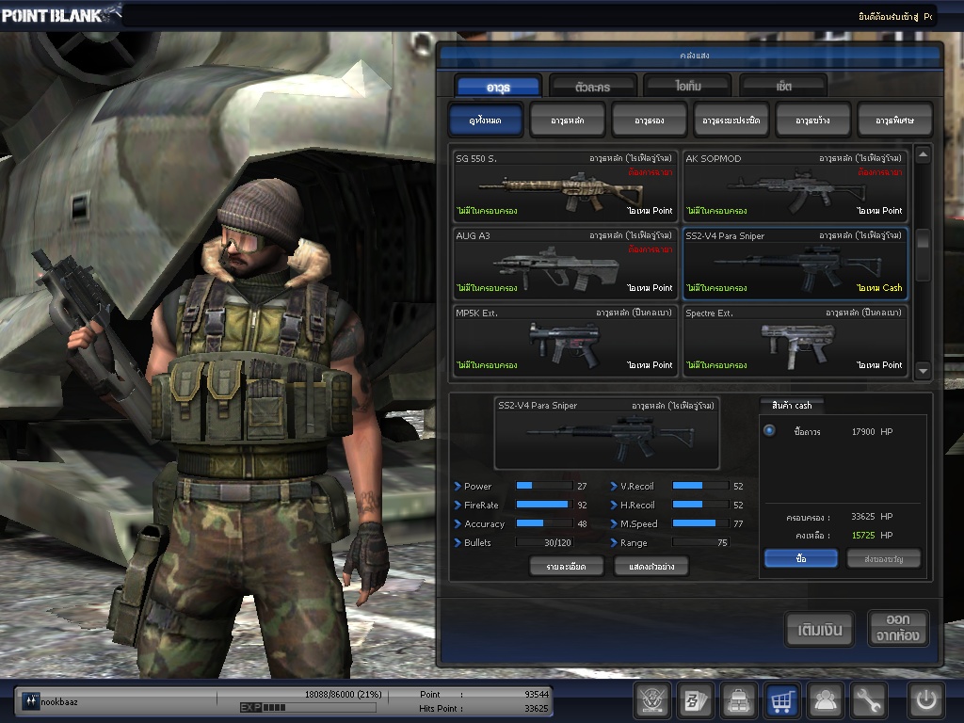Open the backpack inventory icon
This screenshot has width=964, height=723.
[738, 699]
